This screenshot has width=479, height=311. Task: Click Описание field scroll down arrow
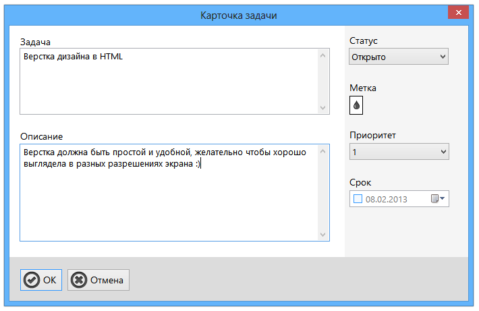click(x=323, y=235)
